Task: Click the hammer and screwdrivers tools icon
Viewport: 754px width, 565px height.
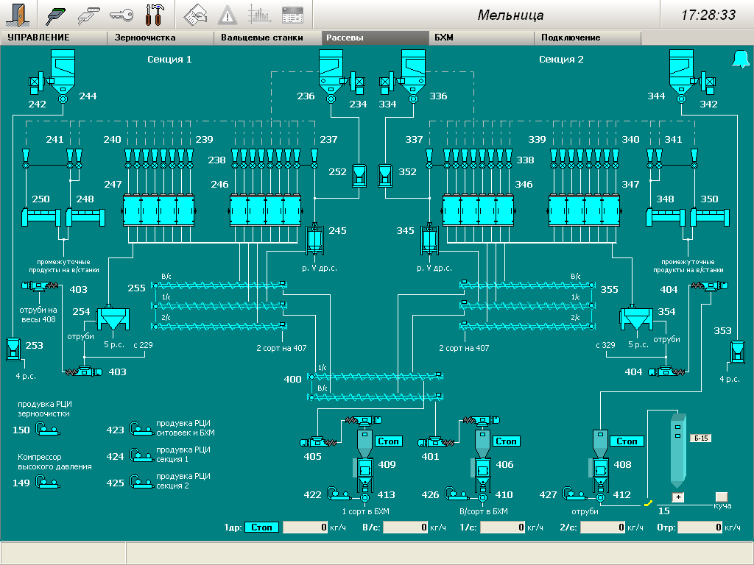Action: click(155, 14)
